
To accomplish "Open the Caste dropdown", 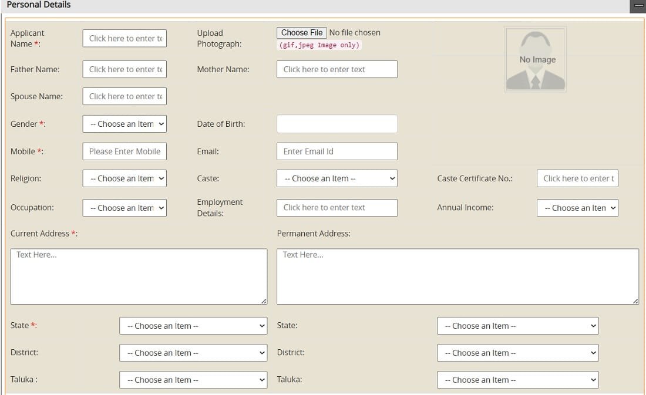I will pyautogui.click(x=337, y=178).
